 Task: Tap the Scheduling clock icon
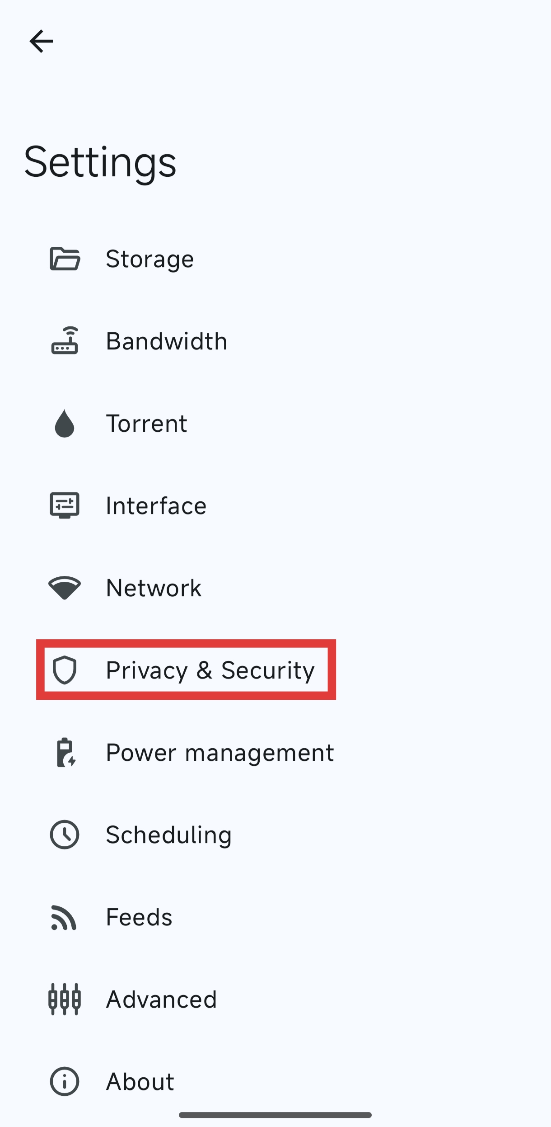click(65, 835)
